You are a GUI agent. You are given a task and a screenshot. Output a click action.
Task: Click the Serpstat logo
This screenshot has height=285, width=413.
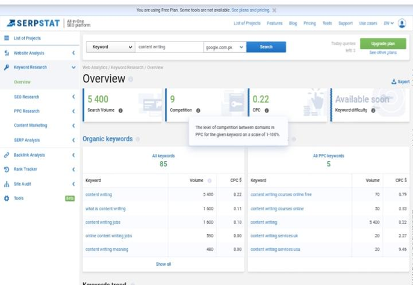tap(34, 23)
